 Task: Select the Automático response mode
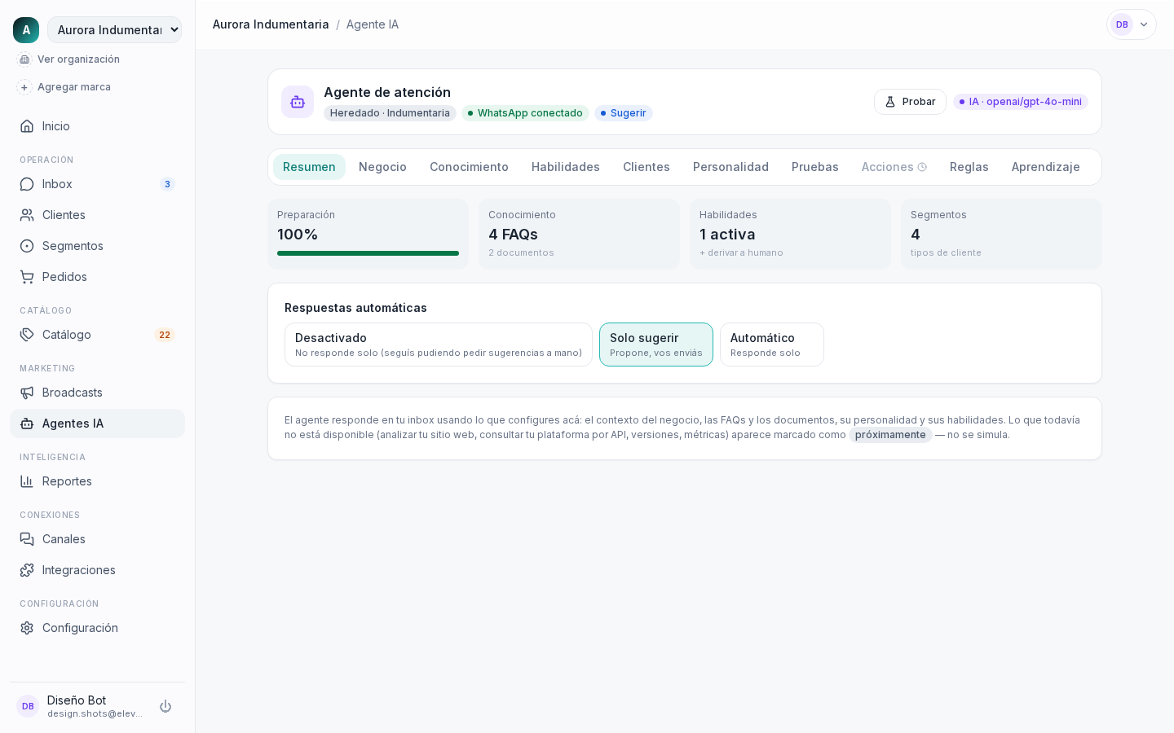click(x=772, y=345)
